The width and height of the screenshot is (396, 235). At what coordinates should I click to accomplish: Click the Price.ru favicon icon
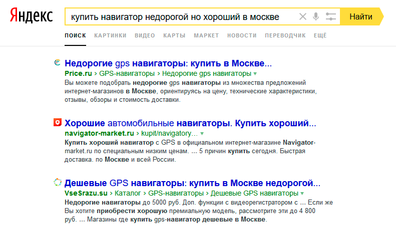point(58,62)
